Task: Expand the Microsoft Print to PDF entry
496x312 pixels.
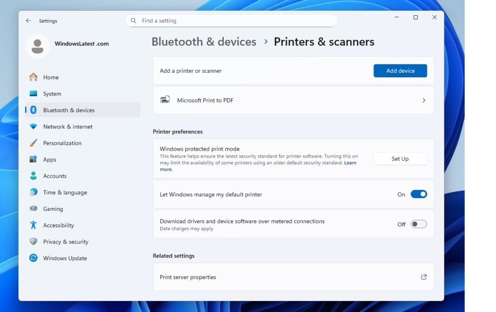Action: [x=424, y=100]
